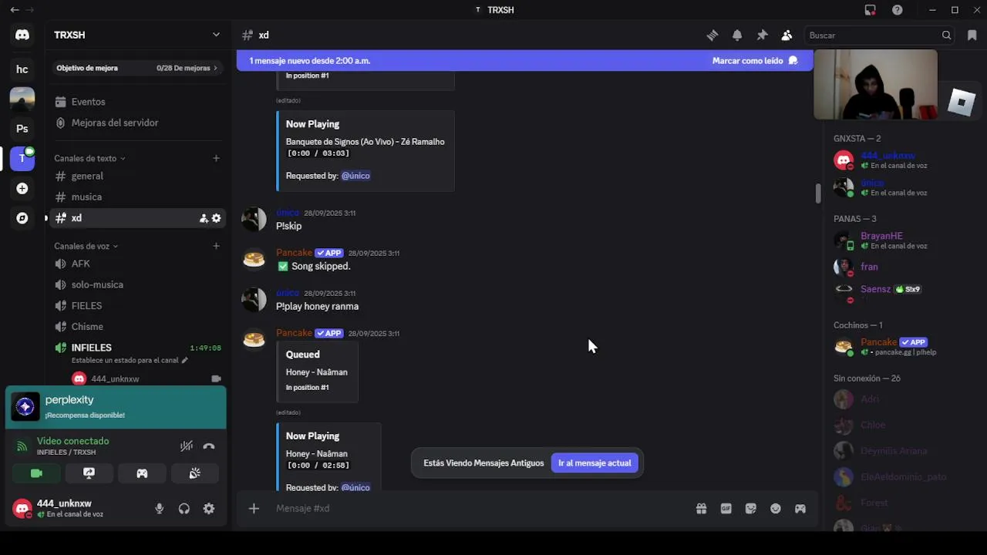Click the add a server plus icon
Image resolution: width=987 pixels, height=555 pixels.
tap(22, 188)
